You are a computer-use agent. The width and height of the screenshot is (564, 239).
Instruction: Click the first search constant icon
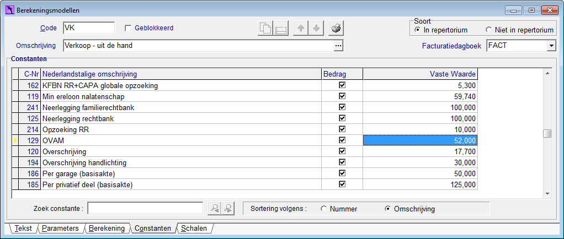tap(214, 209)
